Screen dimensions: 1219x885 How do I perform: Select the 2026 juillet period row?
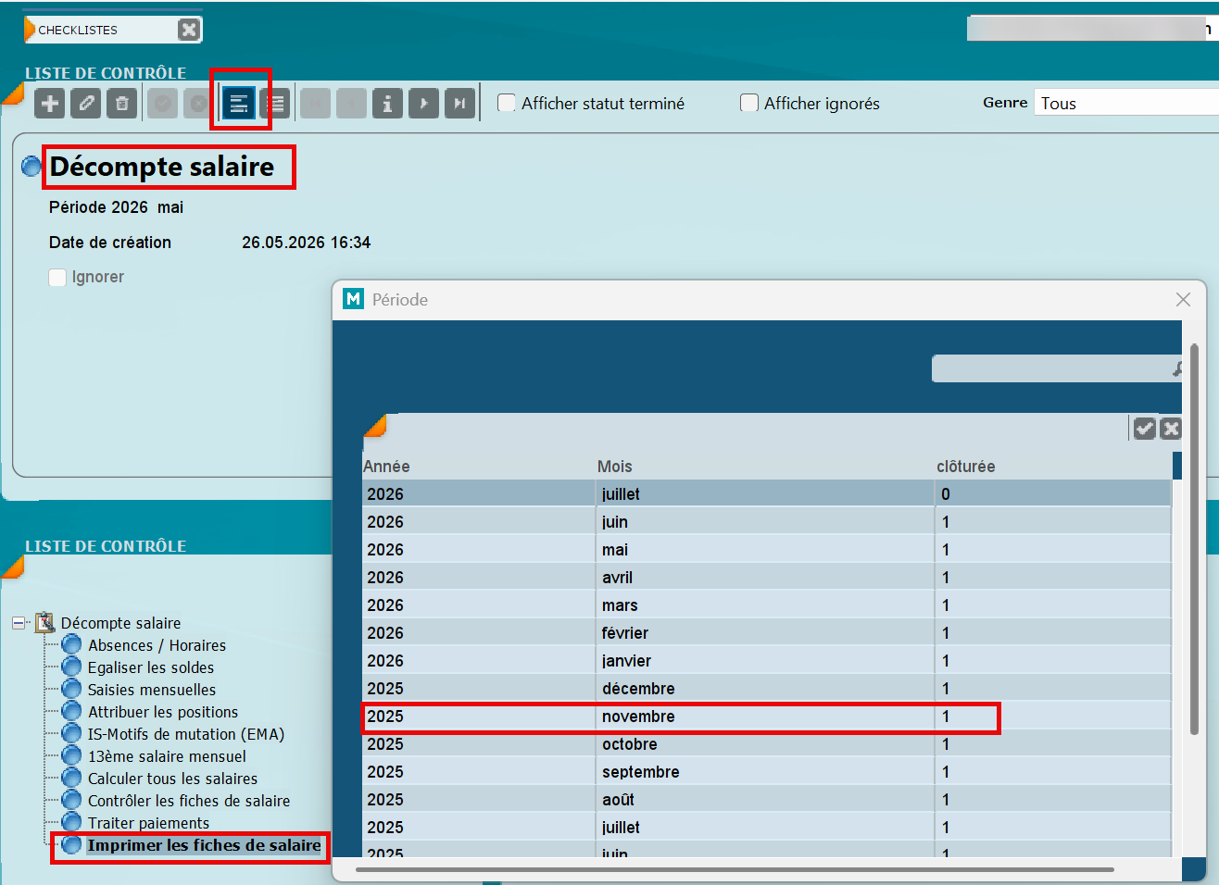(x=766, y=494)
